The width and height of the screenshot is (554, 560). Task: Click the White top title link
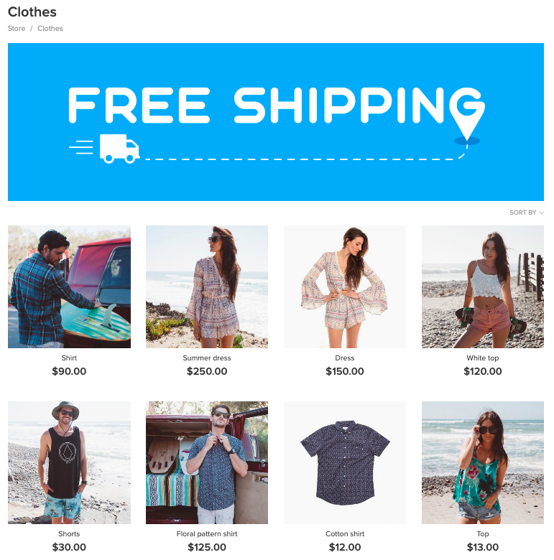click(x=483, y=358)
